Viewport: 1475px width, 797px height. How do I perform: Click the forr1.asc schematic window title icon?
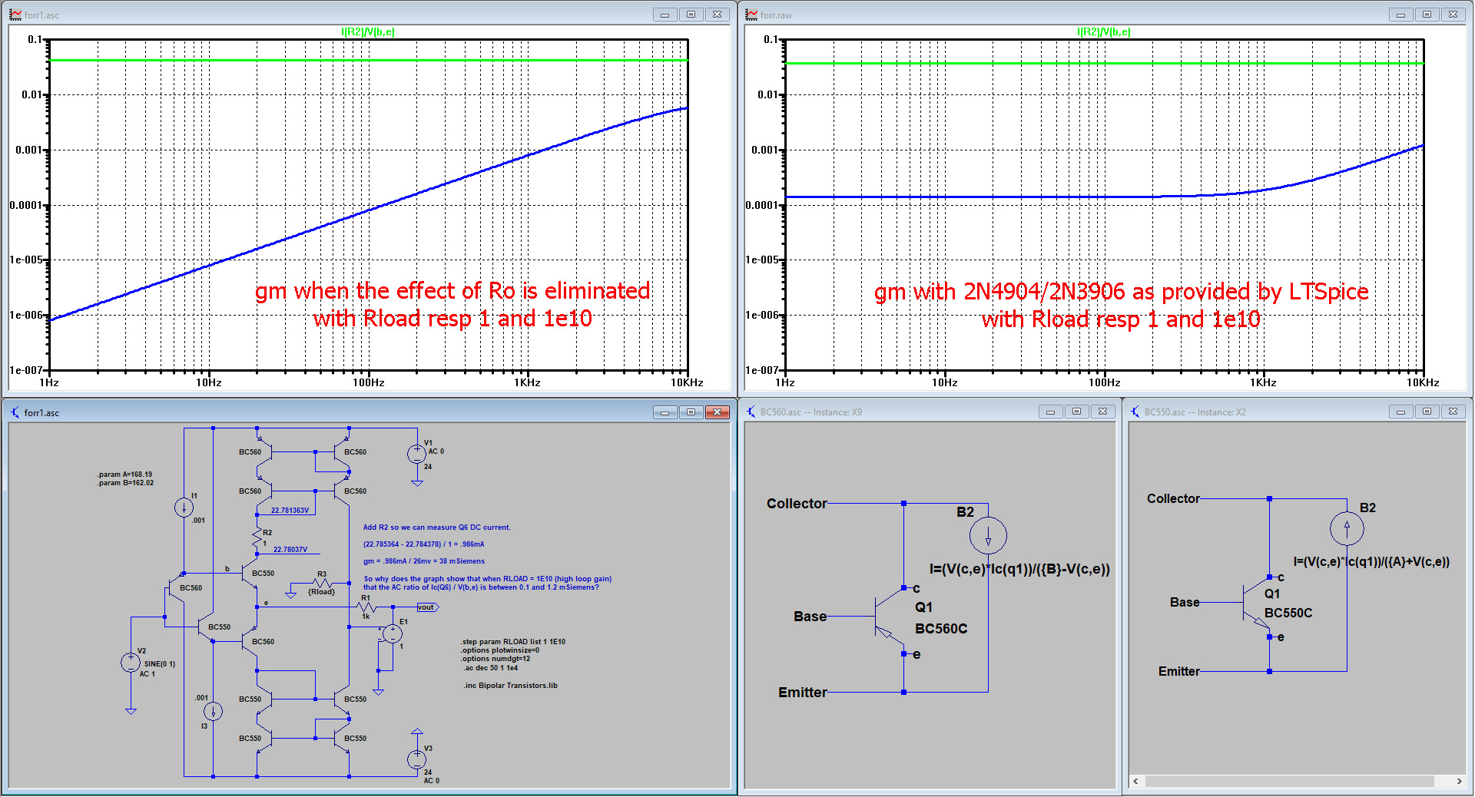coord(15,412)
